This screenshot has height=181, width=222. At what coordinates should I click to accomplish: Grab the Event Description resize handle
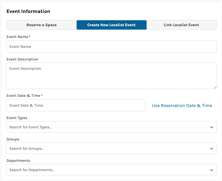[215, 87]
